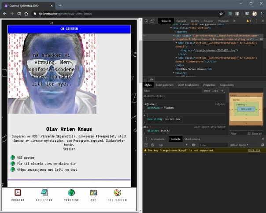Go back with the browser back arrow

(x=4, y=14)
